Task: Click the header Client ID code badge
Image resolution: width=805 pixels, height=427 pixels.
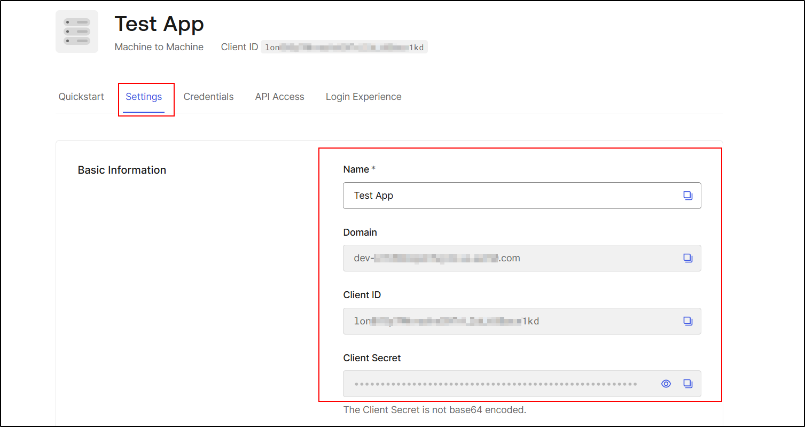Action: pos(344,47)
